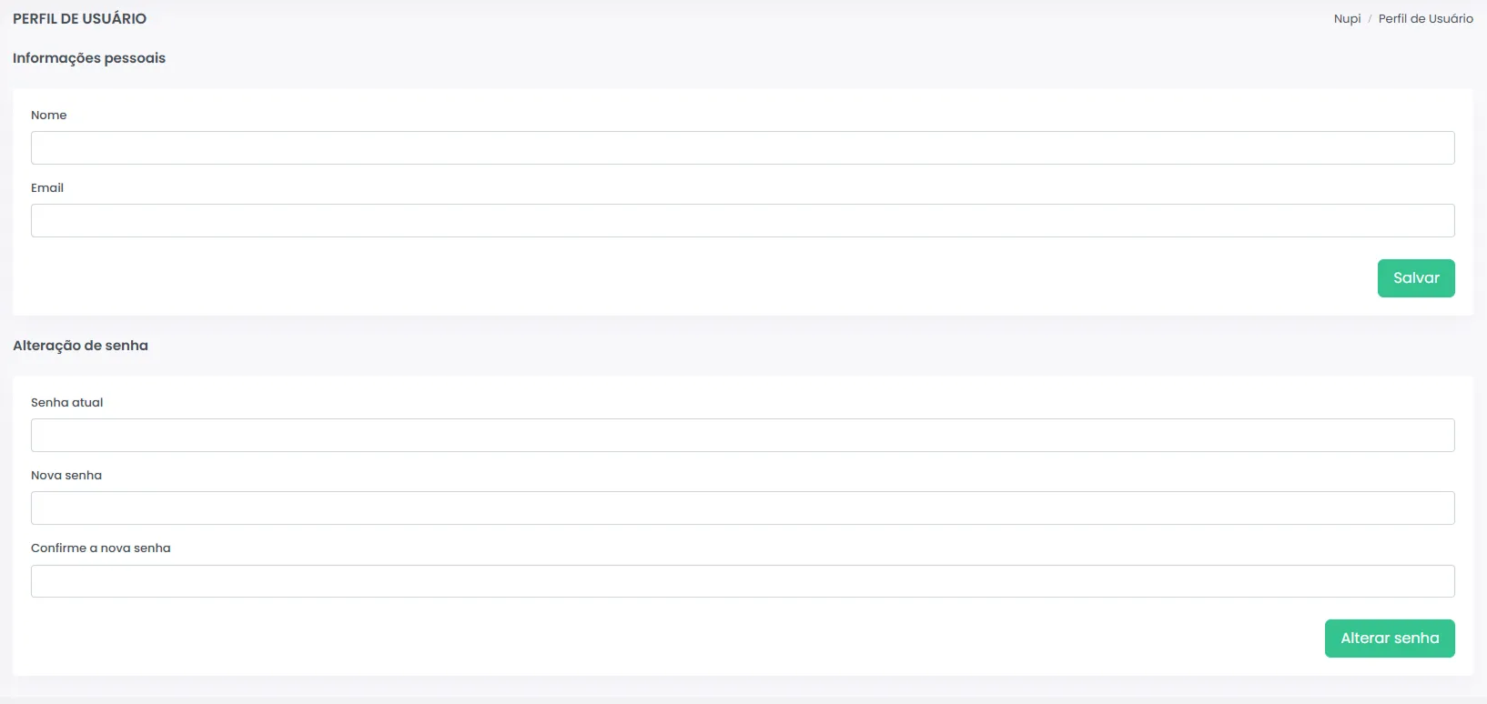Screen dimensions: 1487x704
Task: Click the Nova senha label
Action: pyautogui.click(x=66, y=476)
